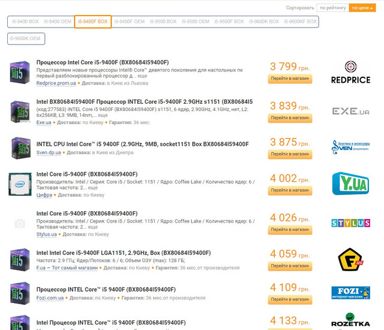Screen dimensions: 384x330
Task: Open the FOZI store logo
Action: [350, 293]
